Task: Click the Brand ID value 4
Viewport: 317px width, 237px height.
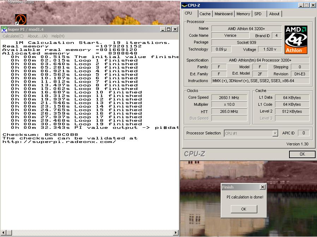Action: point(276,35)
